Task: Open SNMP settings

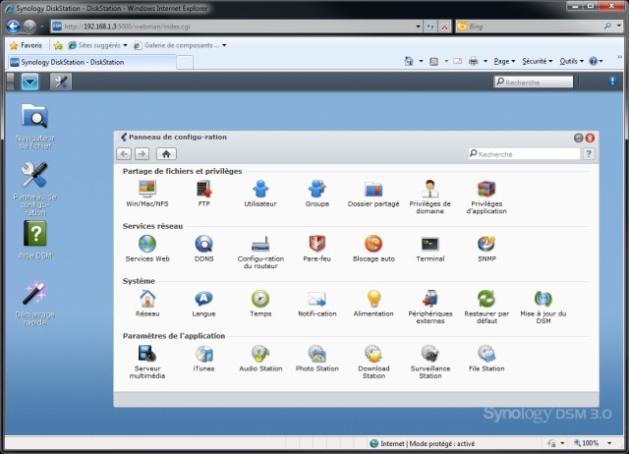Action: tap(486, 249)
